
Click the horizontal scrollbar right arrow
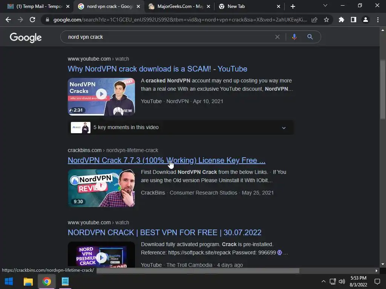click(x=376, y=271)
